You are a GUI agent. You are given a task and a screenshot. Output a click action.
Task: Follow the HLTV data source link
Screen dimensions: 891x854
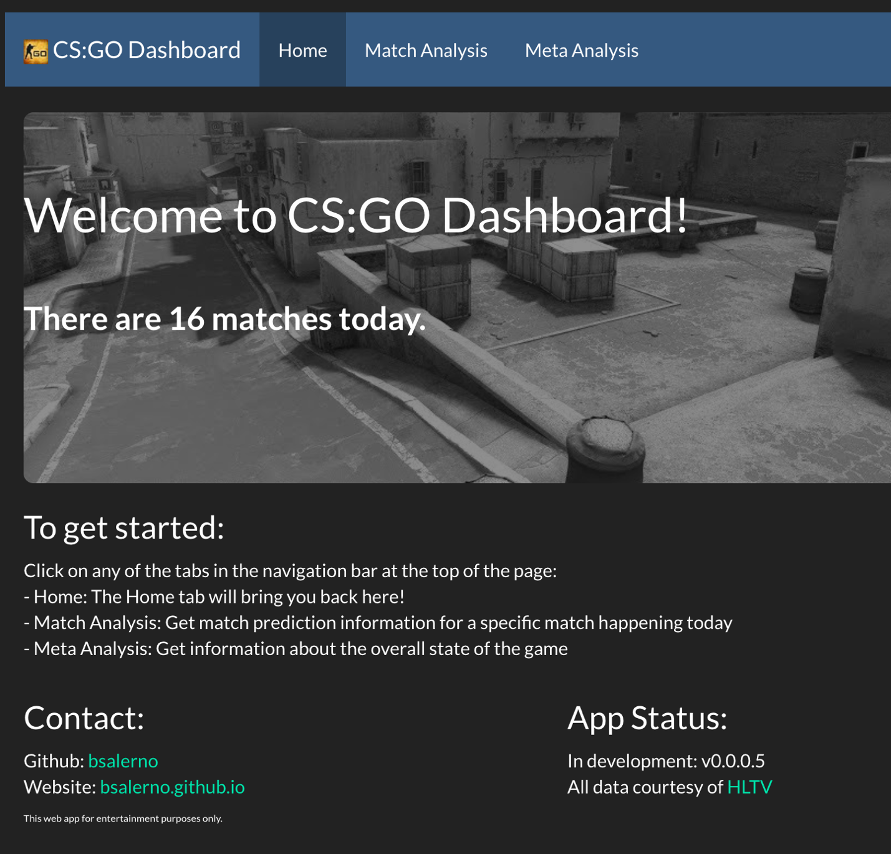[x=749, y=787]
